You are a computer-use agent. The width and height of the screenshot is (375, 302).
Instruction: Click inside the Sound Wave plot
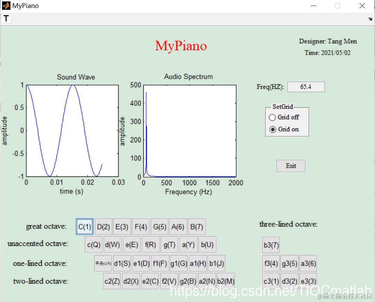(72, 131)
